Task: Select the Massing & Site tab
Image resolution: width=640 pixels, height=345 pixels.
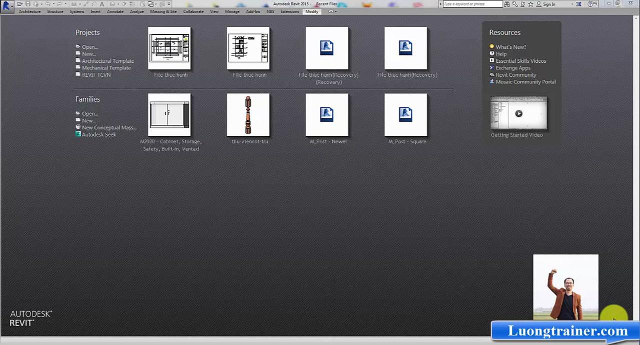Action: [x=163, y=11]
